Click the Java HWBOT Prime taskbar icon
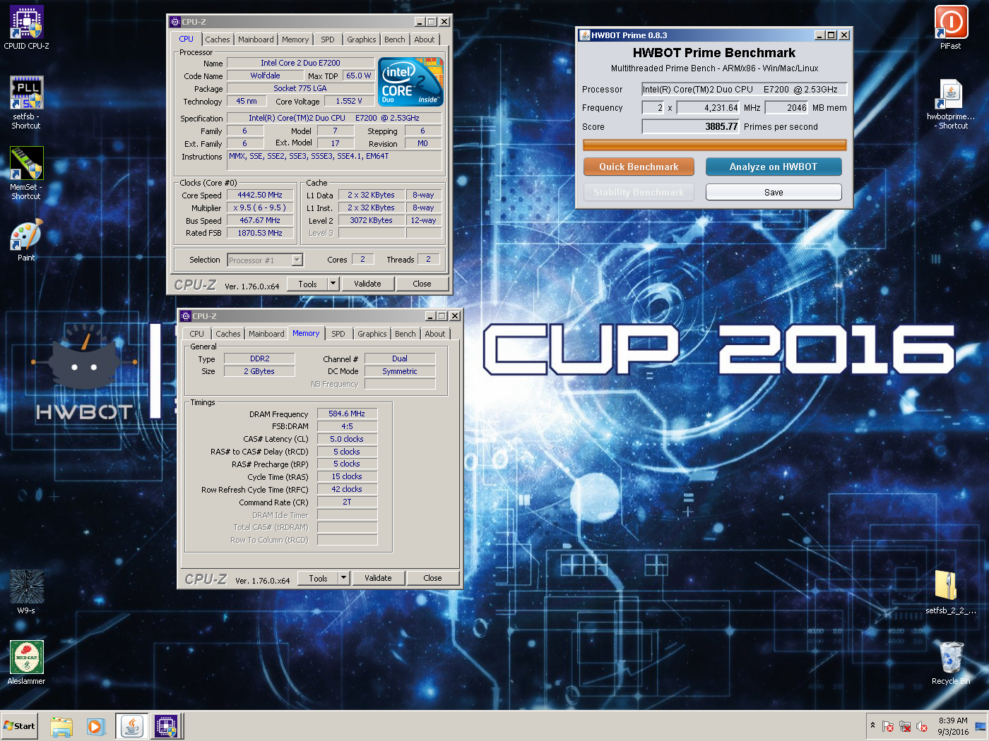Image resolution: width=989 pixels, height=741 pixels. click(x=132, y=726)
